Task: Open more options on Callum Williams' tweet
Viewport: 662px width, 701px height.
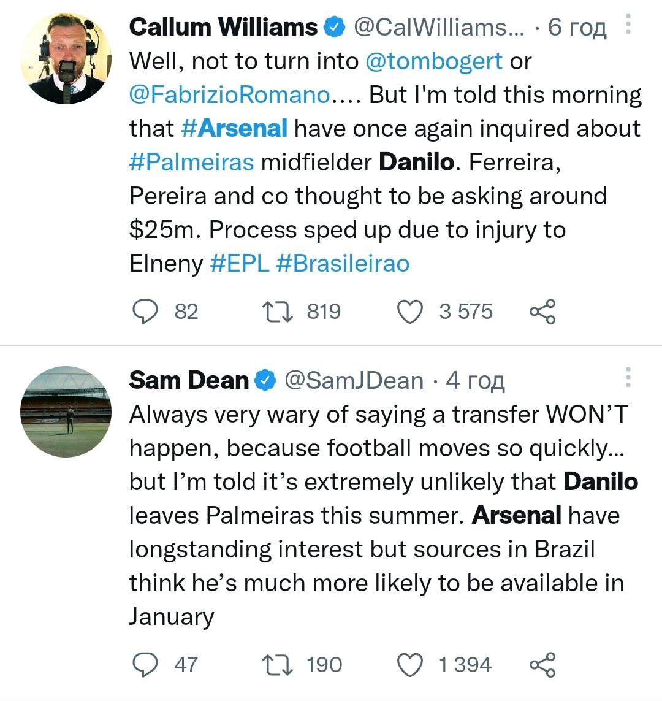Action: (x=628, y=25)
